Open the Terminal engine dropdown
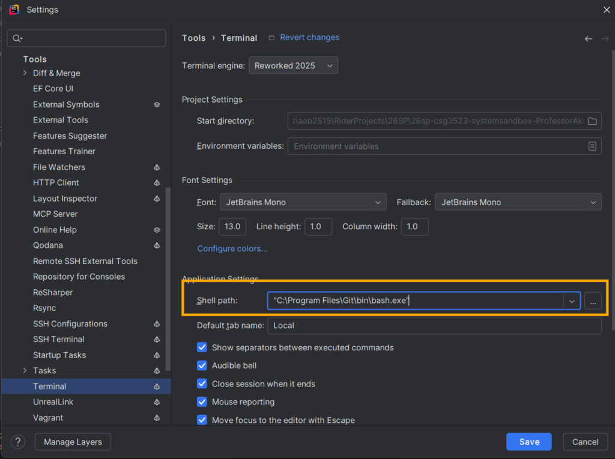 coord(293,65)
